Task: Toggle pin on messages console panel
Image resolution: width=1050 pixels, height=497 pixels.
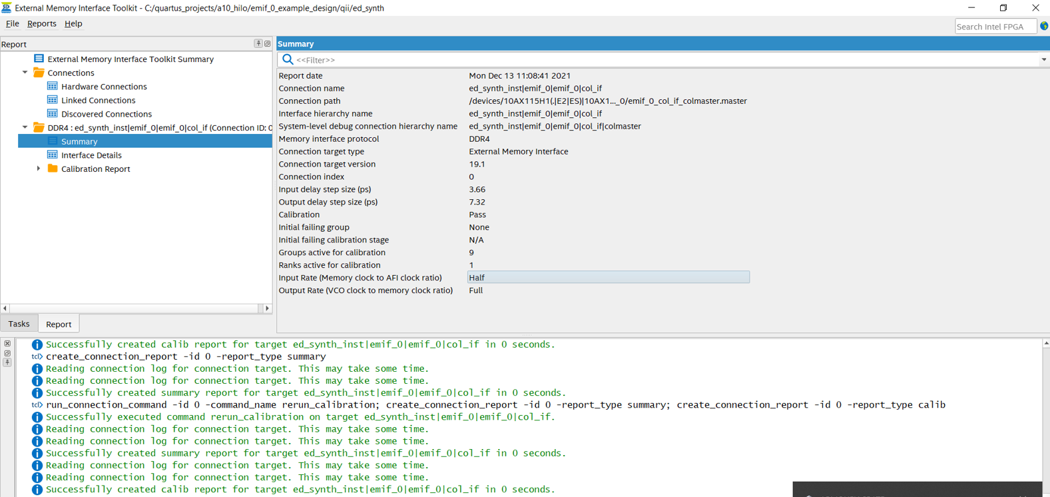Action: pos(7,362)
